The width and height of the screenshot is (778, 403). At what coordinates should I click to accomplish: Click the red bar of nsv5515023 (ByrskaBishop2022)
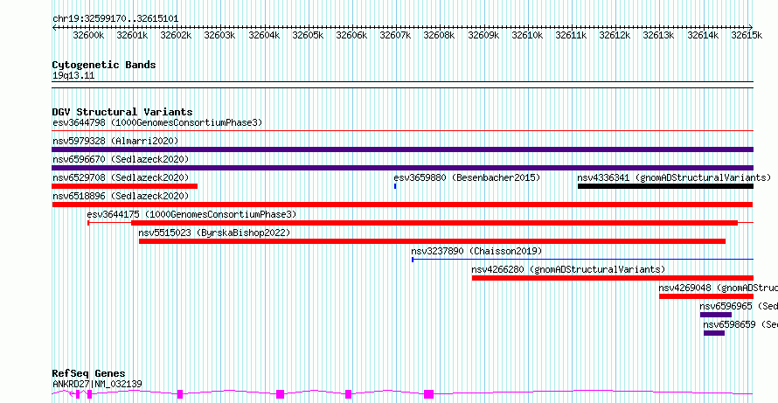[x=432, y=241]
